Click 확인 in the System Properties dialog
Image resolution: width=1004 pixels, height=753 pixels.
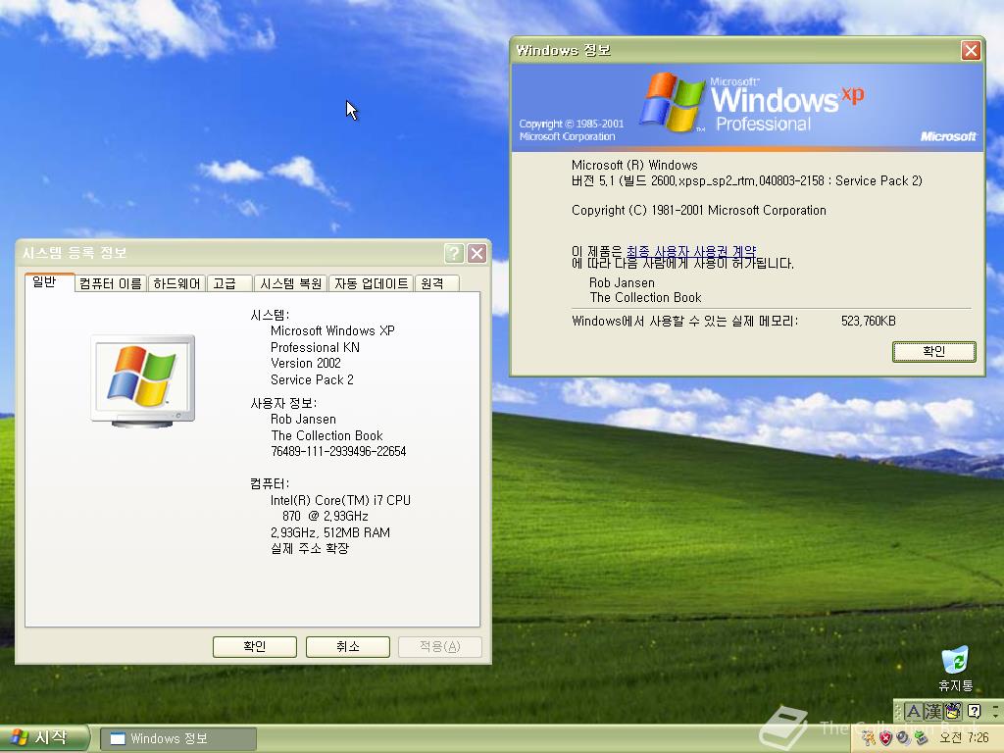coord(255,647)
